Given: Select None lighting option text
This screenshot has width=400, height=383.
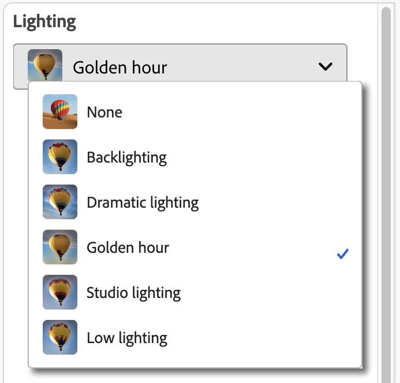Looking at the screenshot, I should pyautogui.click(x=104, y=112).
